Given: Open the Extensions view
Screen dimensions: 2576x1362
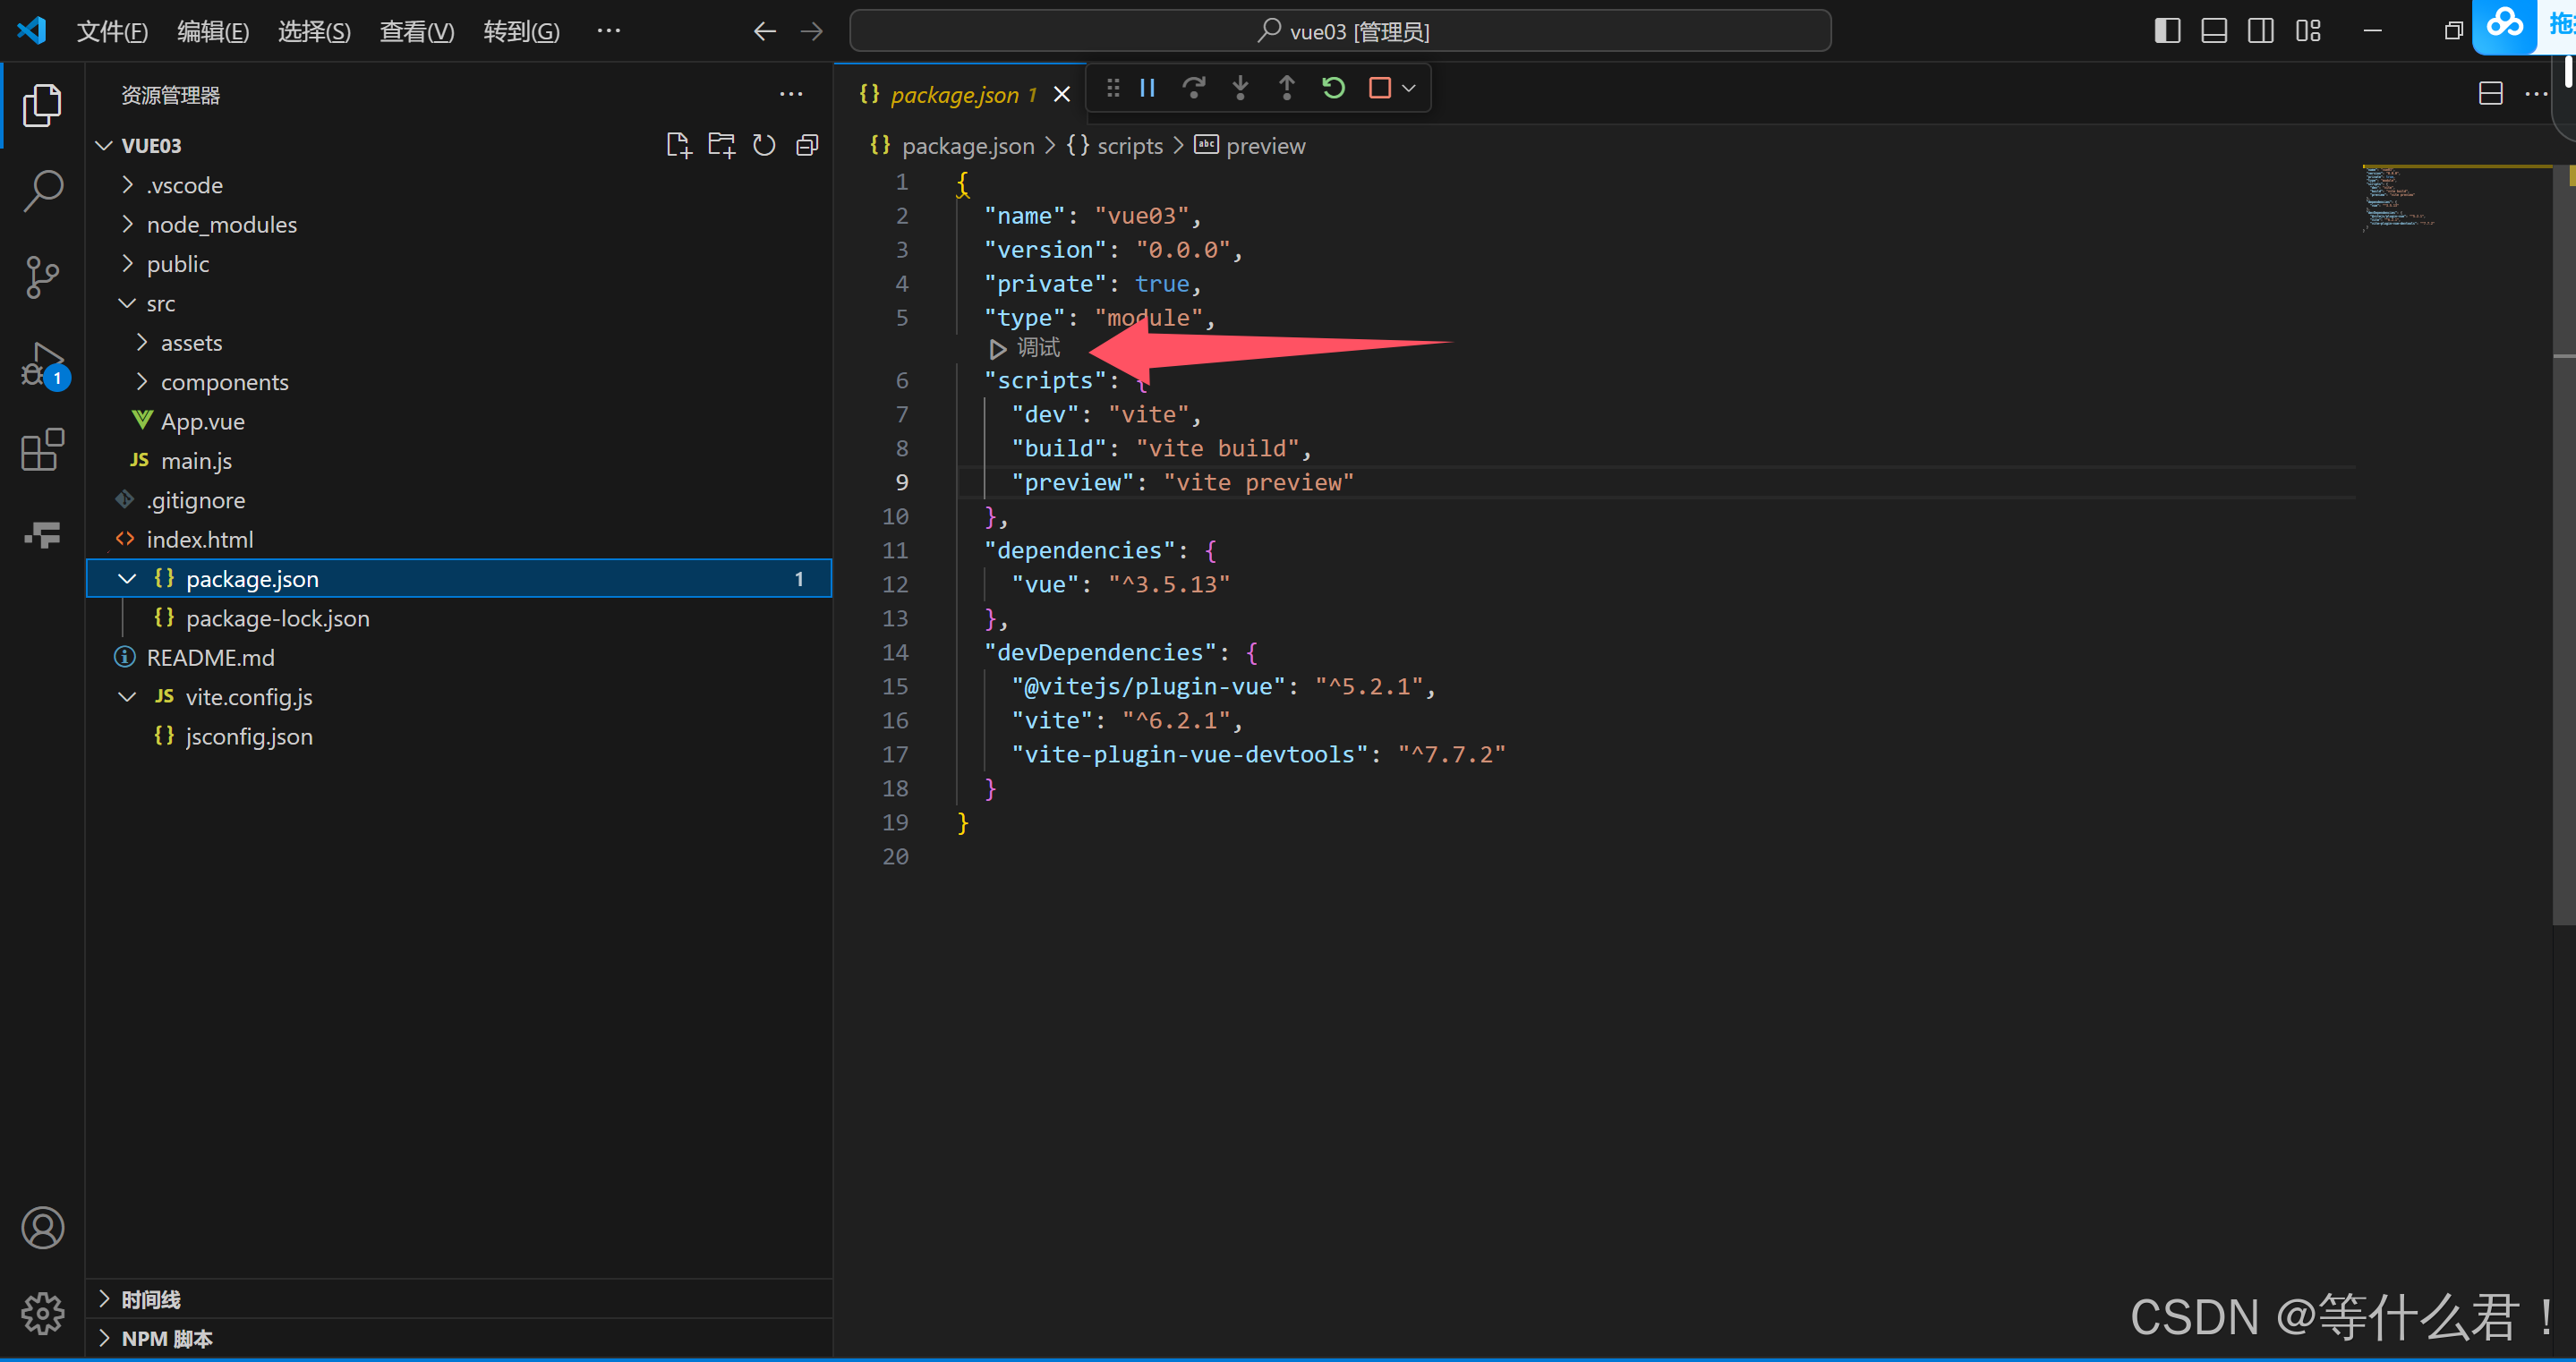Looking at the screenshot, I should pos(42,450).
